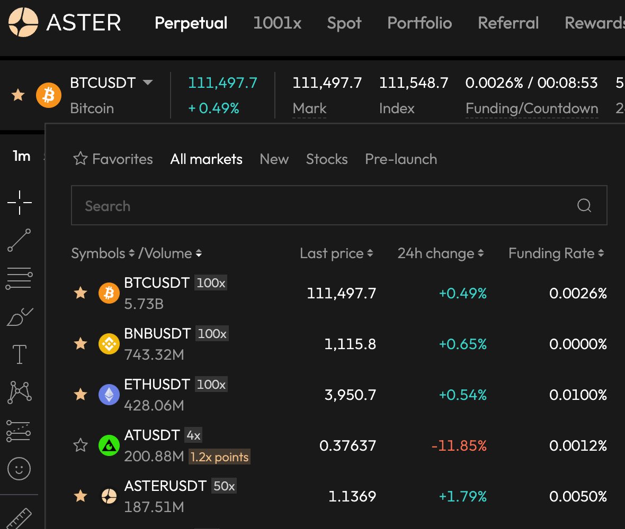625x529 pixels.
Task: Open the emoji icons tool
Action: [19, 469]
